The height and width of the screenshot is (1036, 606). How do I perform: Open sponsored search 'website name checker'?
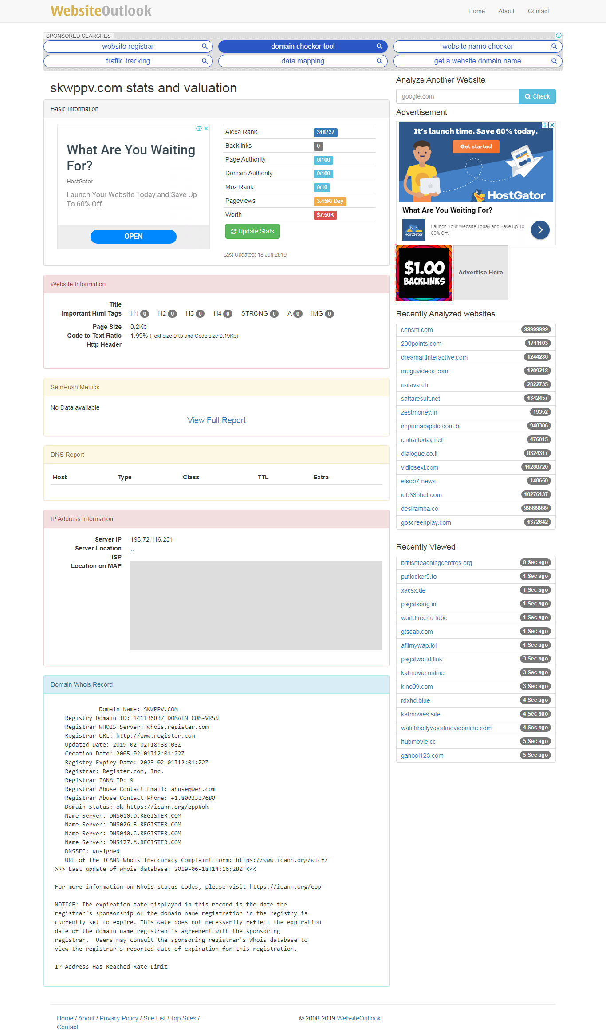(x=478, y=47)
